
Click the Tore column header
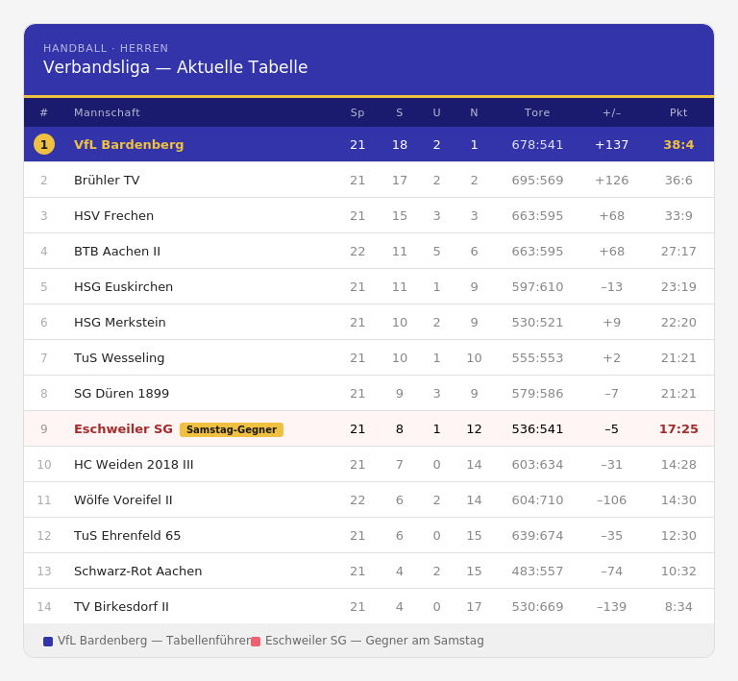pos(537,112)
